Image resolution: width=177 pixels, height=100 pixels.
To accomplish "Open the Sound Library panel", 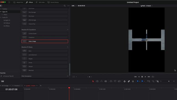I will [x=53, y=2].
